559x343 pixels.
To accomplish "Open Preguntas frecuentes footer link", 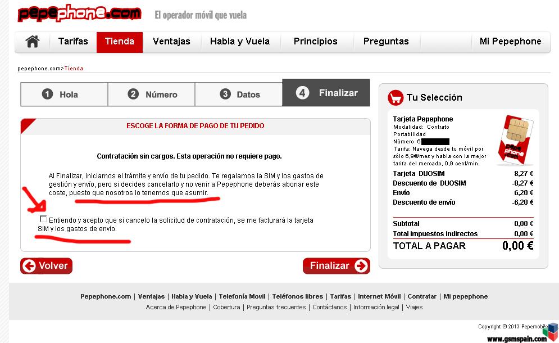I will pos(276,307).
